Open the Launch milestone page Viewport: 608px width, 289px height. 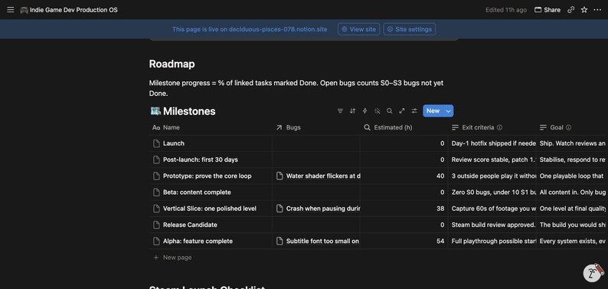click(x=173, y=143)
